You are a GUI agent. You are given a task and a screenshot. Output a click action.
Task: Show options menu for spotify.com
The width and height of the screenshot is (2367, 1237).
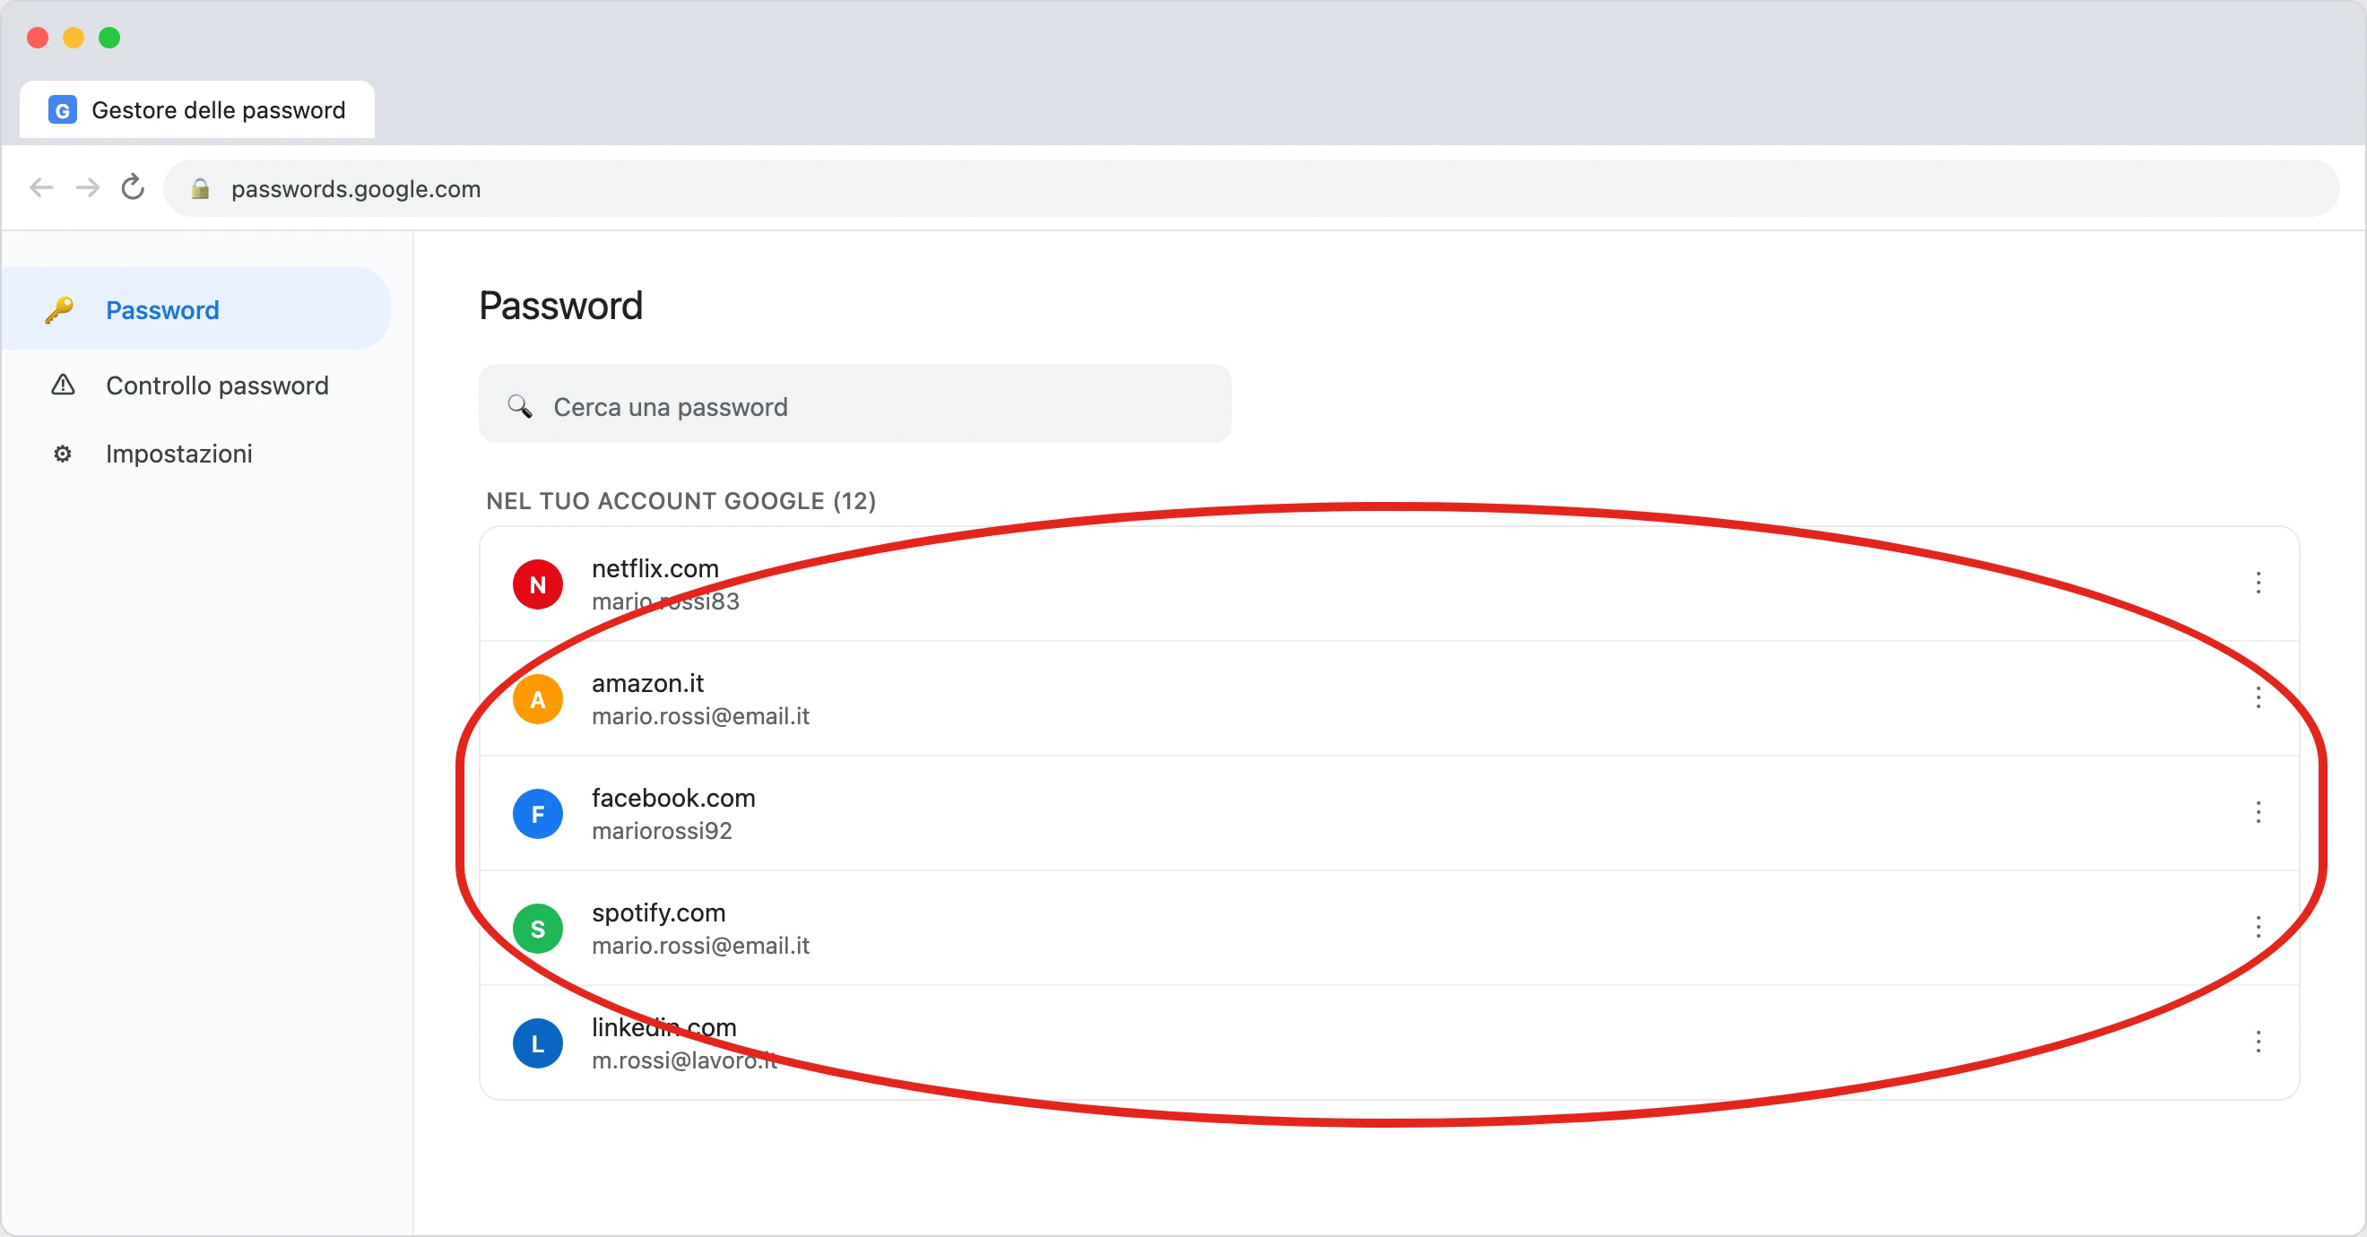(2258, 928)
